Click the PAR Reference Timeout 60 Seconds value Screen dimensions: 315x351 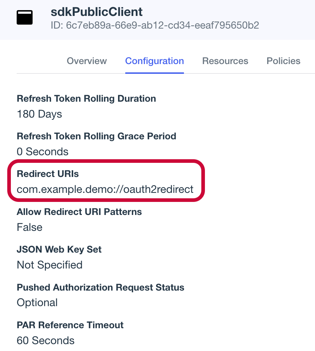click(45, 341)
